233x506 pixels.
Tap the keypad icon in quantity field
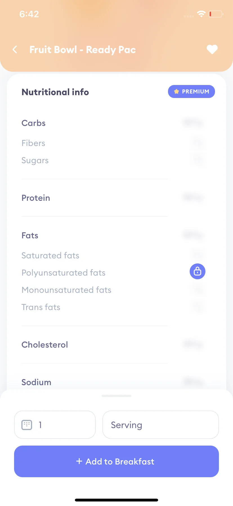click(x=27, y=425)
